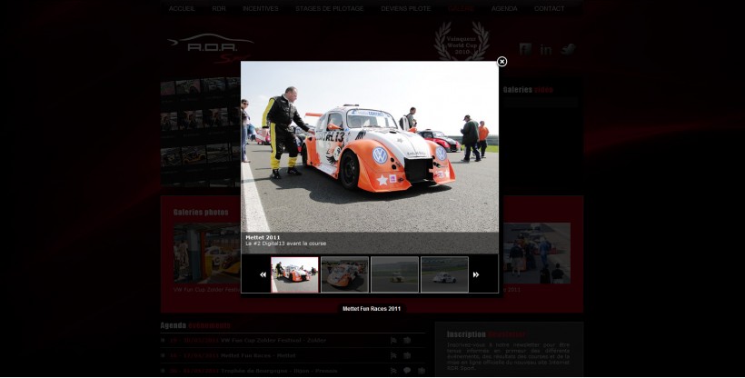The image size is (745, 378).
Task: Select the third thumbnail in lightbox strip
Action: (x=394, y=274)
